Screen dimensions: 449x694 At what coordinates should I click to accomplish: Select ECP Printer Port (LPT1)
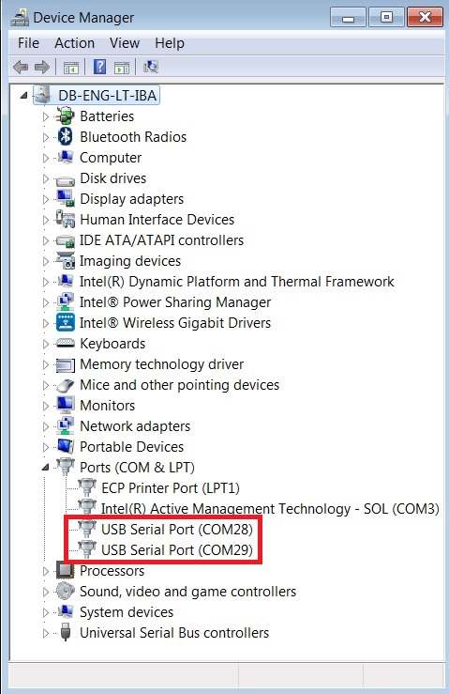(x=171, y=487)
